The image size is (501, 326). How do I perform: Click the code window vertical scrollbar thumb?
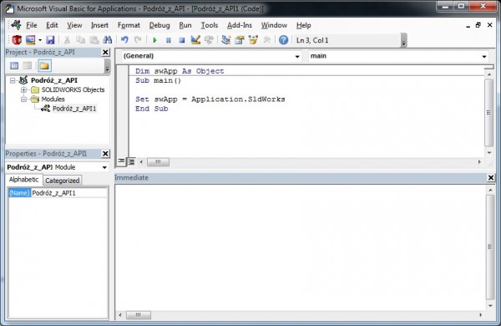click(488, 112)
